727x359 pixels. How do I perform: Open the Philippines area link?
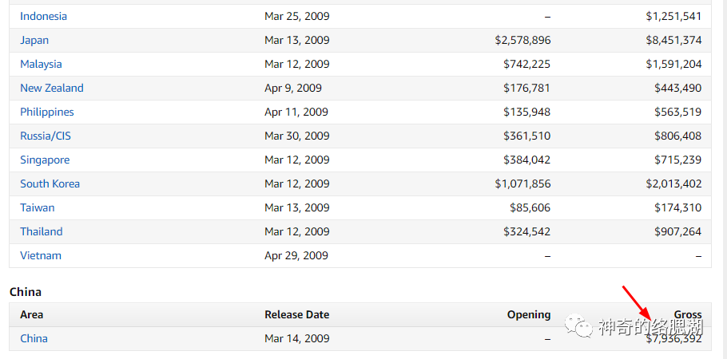pyautogui.click(x=47, y=112)
